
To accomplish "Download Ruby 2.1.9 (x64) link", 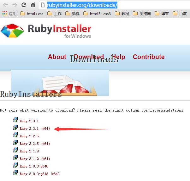I will (35, 159).
